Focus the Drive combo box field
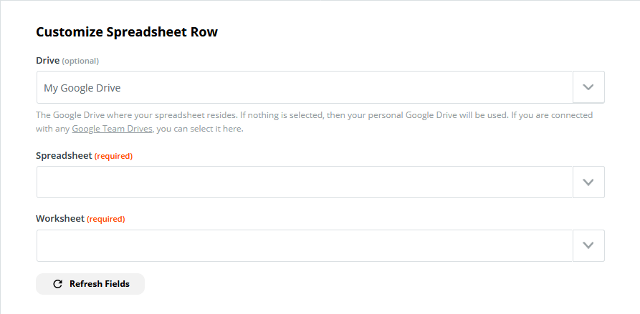Screen dimensions: 640x314 [305, 87]
